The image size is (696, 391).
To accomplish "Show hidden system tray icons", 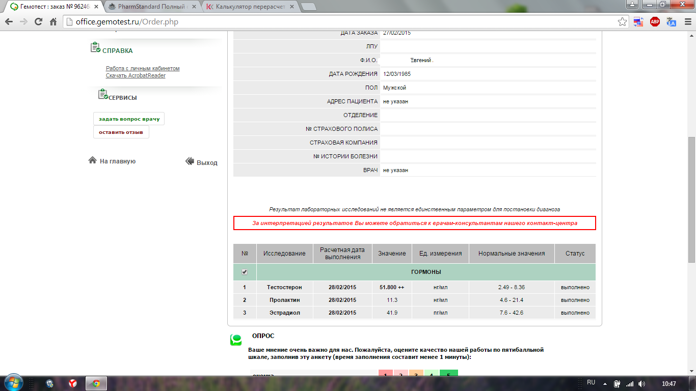I will 605,383.
